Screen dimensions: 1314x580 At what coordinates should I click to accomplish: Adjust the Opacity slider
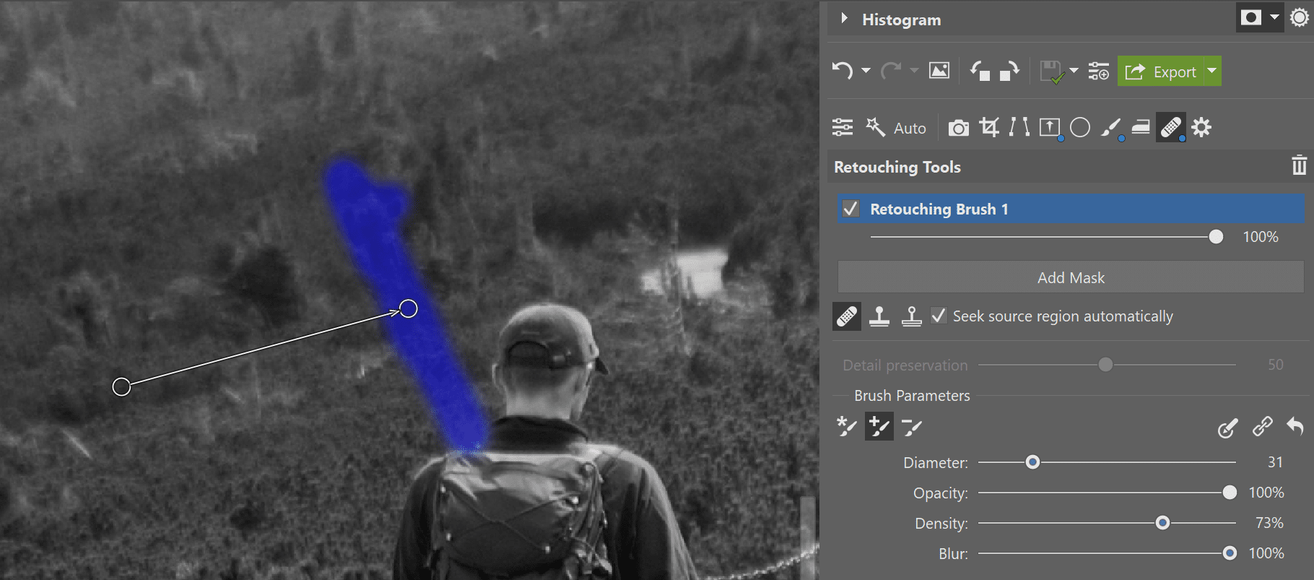point(1230,493)
